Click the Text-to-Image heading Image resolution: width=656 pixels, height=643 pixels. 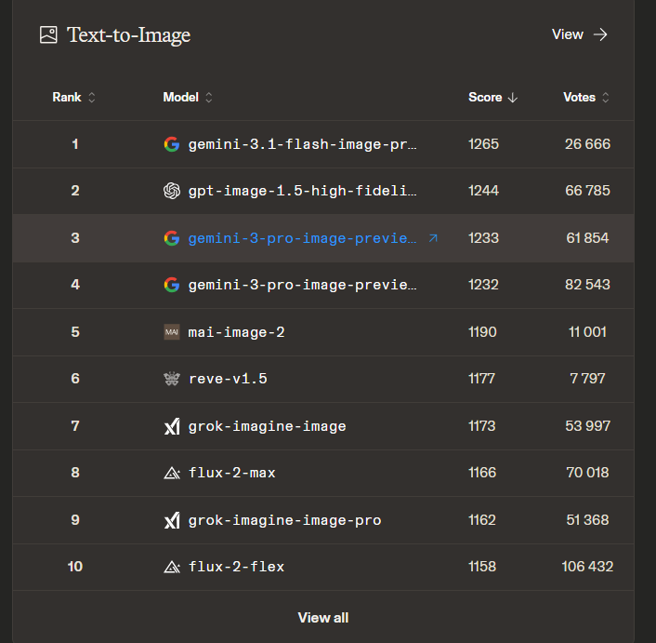click(x=128, y=35)
